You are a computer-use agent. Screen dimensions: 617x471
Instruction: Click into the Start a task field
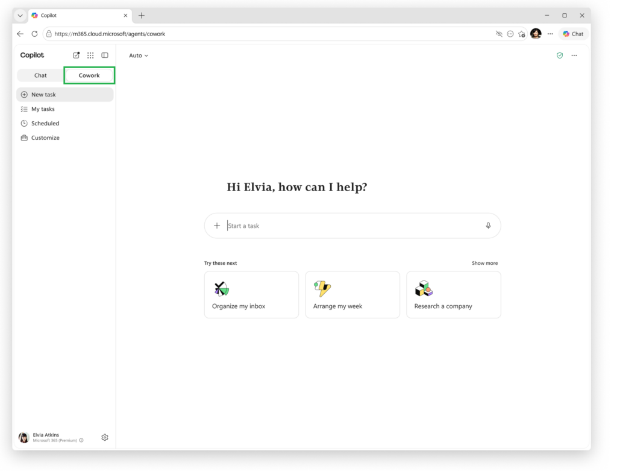coord(352,226)
